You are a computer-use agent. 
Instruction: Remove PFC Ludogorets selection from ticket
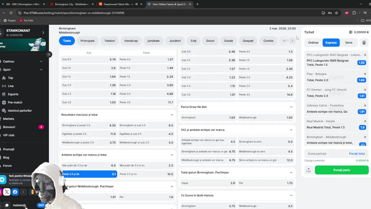tap(365, 55)
